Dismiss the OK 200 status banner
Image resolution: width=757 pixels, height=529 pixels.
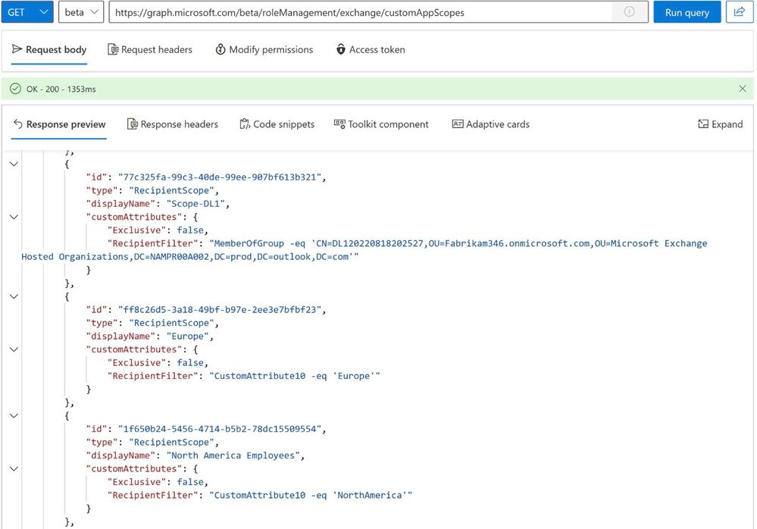point(743,89)
